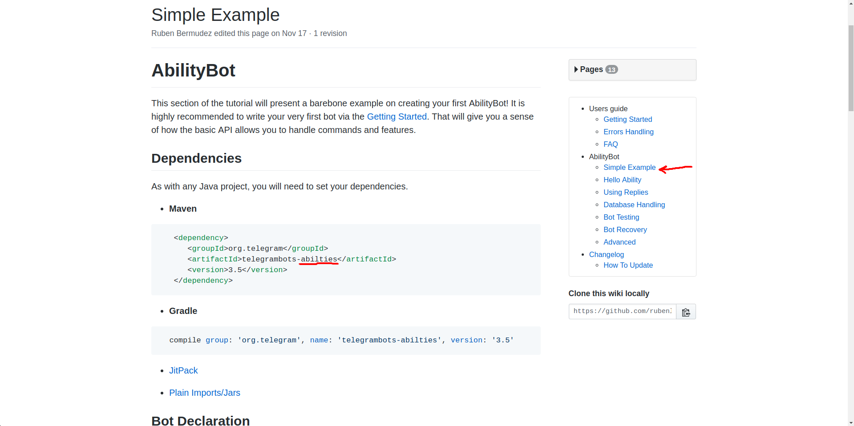This screenshot has height=426, width=854.
Task: Open the Errors Handling page
Action: coord(628,132)
